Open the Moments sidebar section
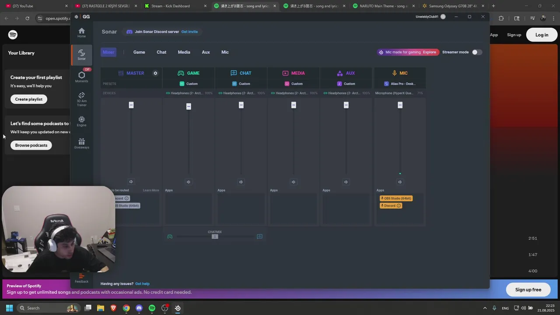560x315 pixels. pyautogui.click(x=81, y=77)
